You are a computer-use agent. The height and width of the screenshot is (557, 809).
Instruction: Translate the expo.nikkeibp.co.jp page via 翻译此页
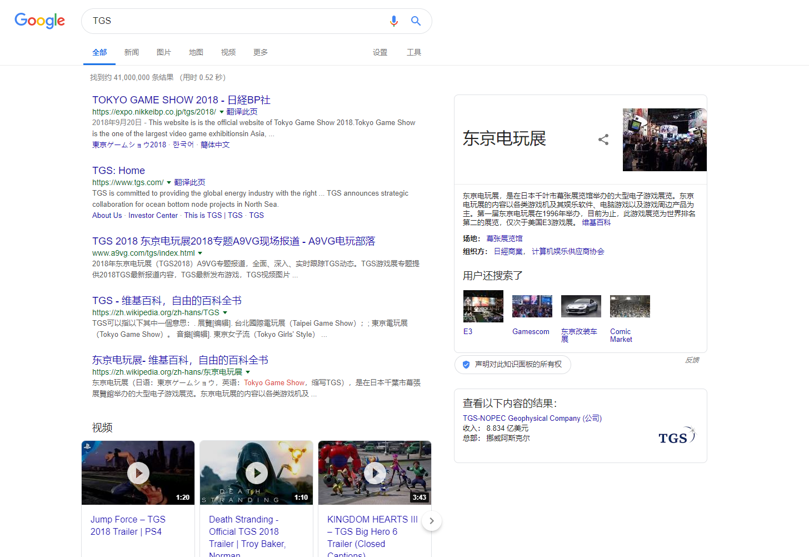pyautogui.click(x=242, y=112)
